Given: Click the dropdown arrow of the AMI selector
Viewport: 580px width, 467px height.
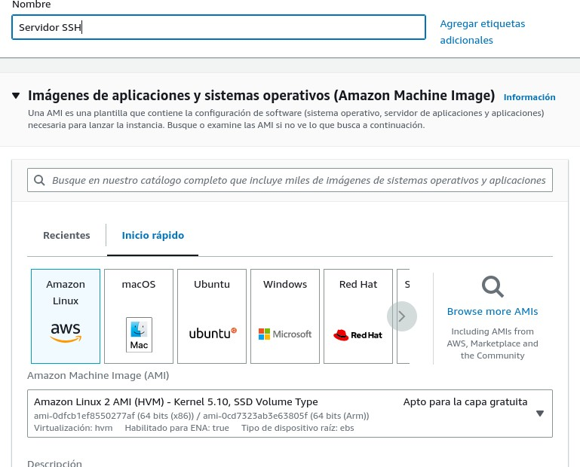Looking at the screenshot, I should [x=540, y=414].
